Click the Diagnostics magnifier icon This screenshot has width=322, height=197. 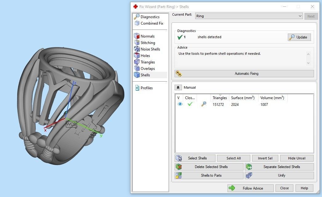point(137,17)
